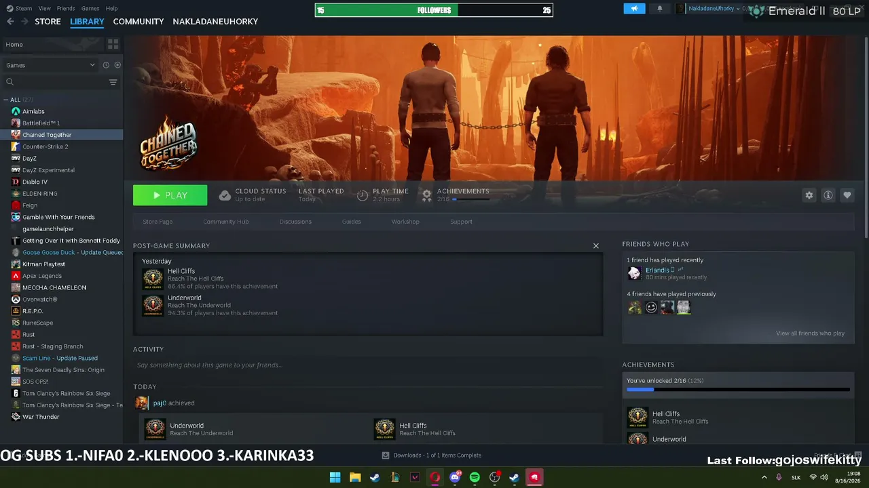Show hidden system tray icons
869x488 pixels.
[764, 477]
